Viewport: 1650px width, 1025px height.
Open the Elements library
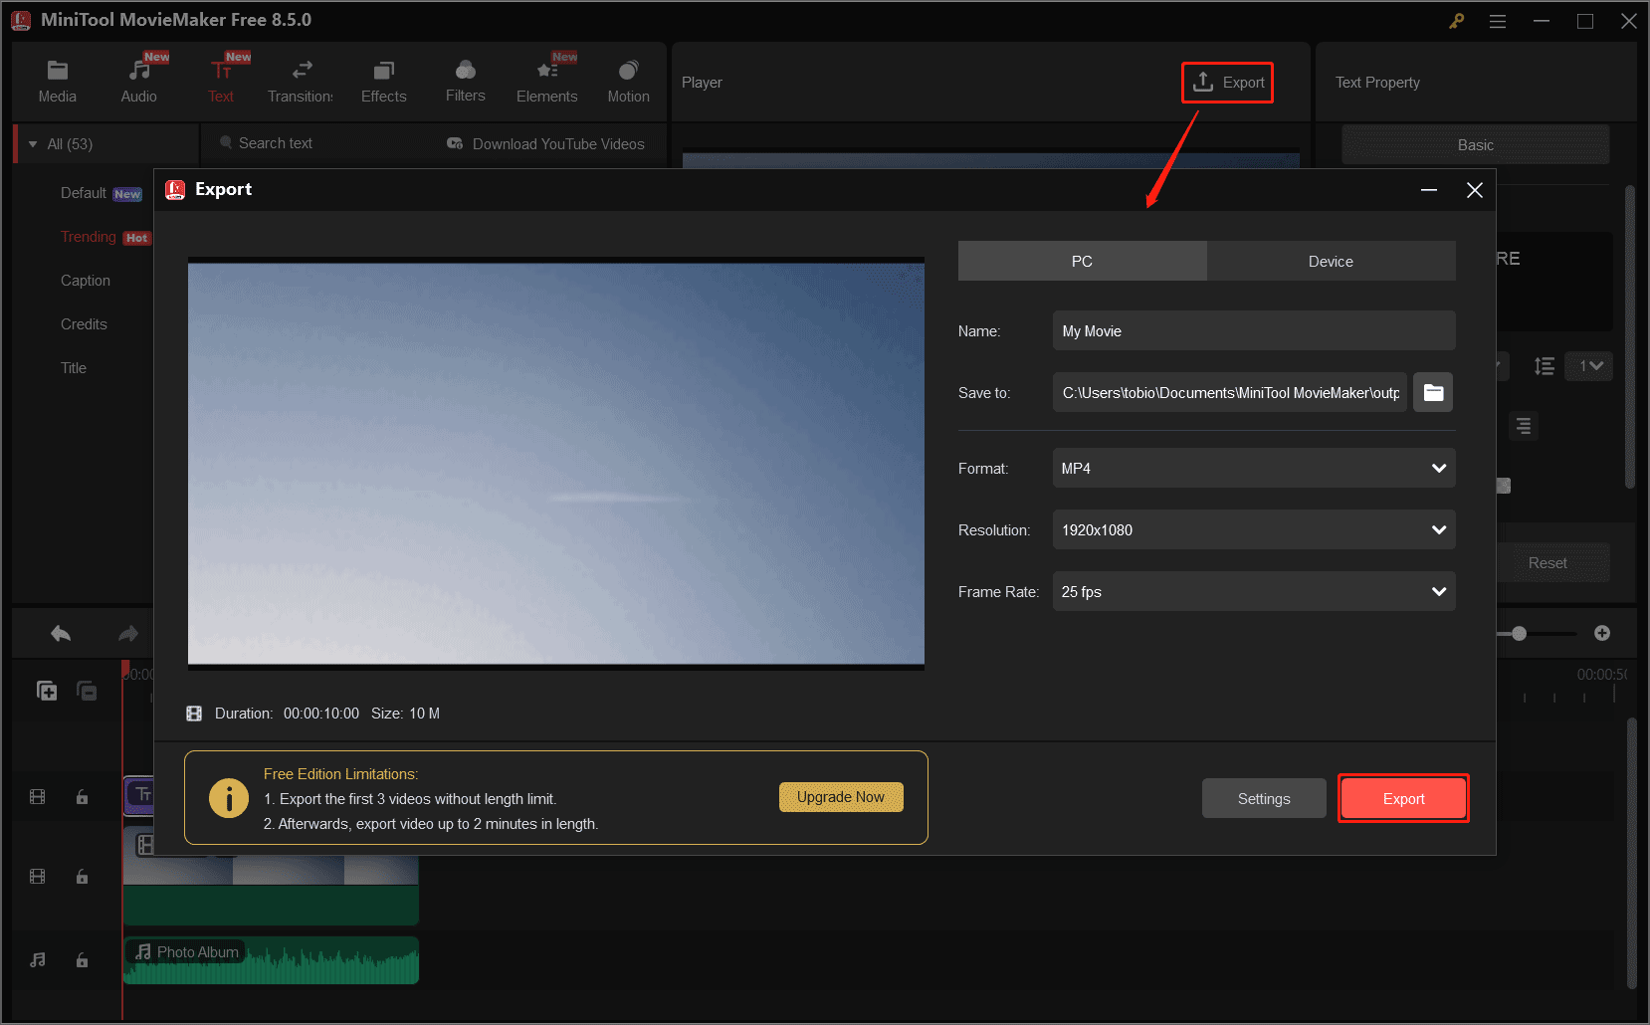click(547, 78)
